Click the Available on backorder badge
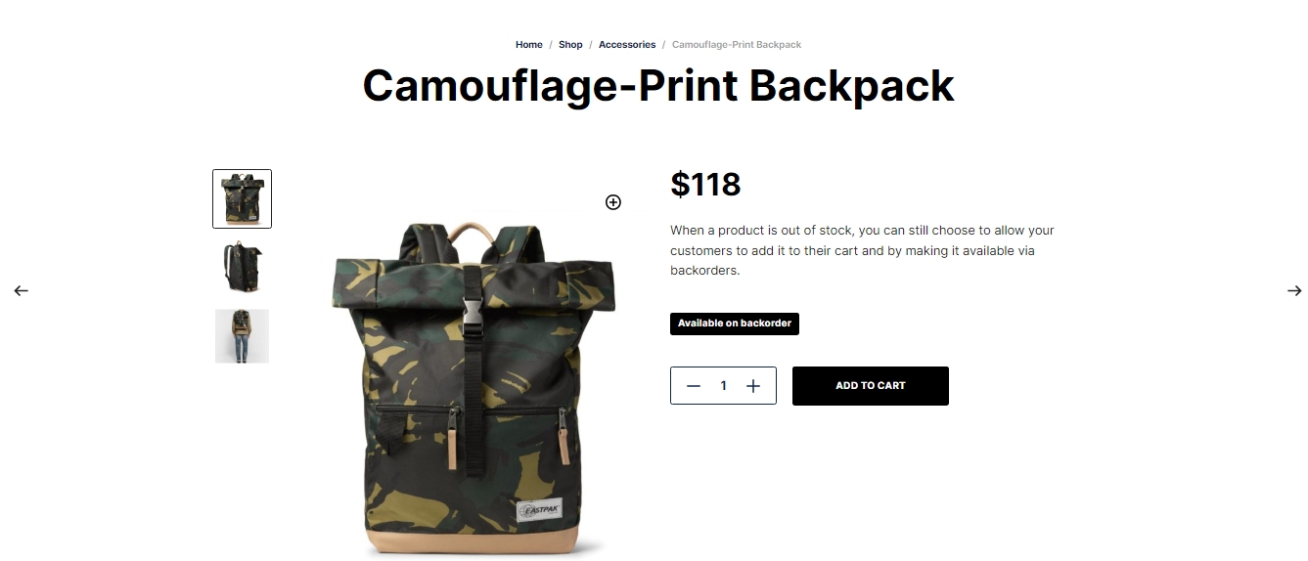Image resolution: width=1308 pixels, height=561 pixels. 735,324
